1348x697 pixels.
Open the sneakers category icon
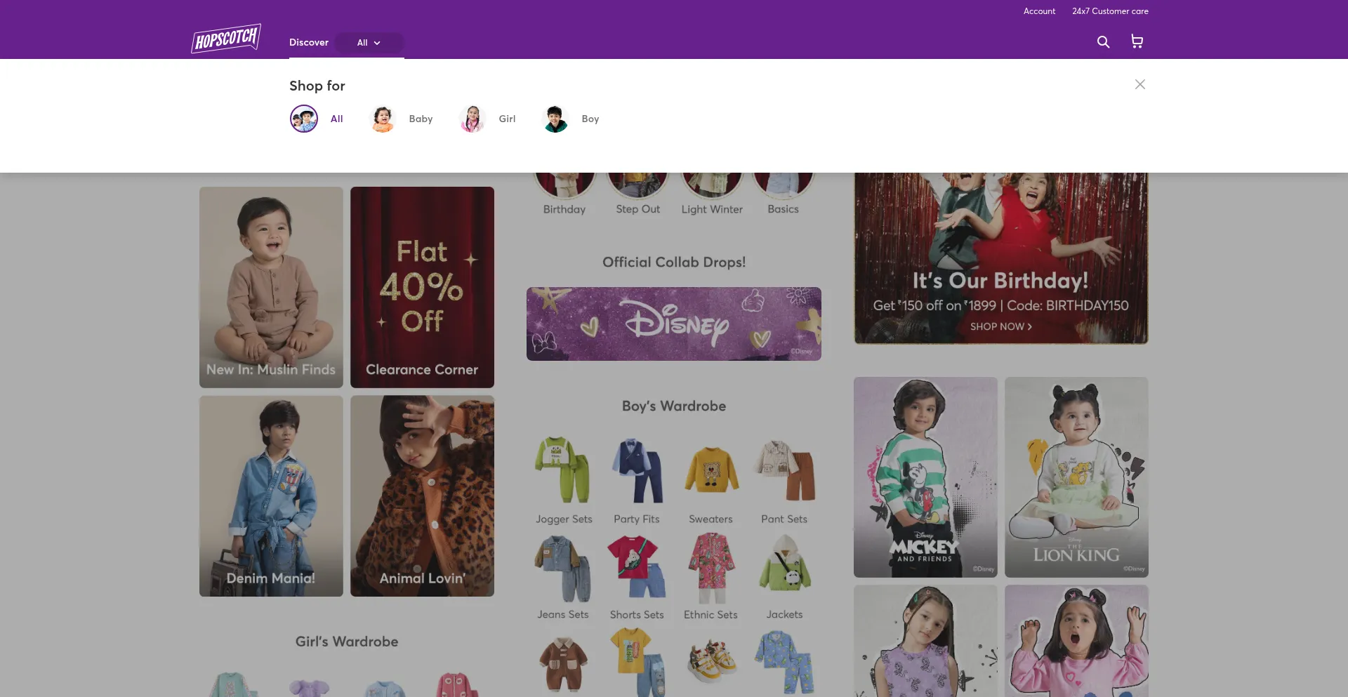pyautogui.click(x=711, y=662)
